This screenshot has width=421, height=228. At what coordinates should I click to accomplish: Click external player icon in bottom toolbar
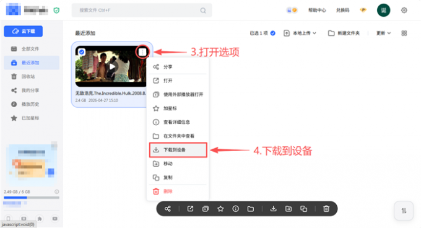coord(206,209)
